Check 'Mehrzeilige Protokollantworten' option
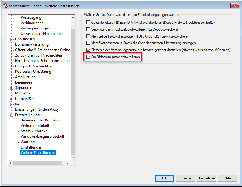Image resolution: width=242 pixels, height=187 pixels. click(x=88, y=36)
